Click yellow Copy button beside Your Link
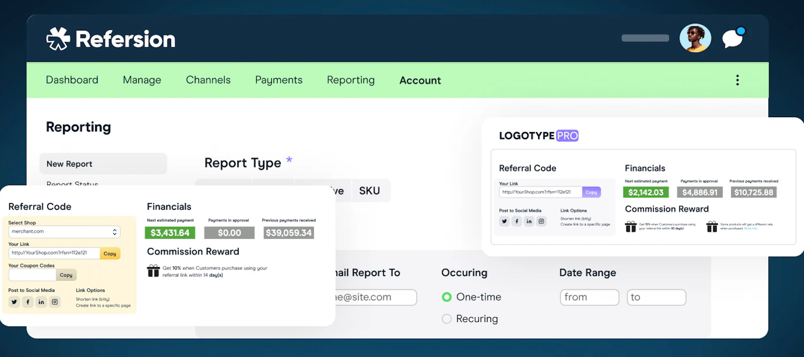Image resolution: width=804 pixels, height=357 pixels. (110, 253)
